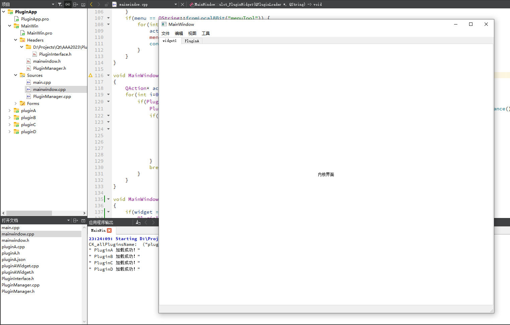Select pluginA.json in open documents list
This screenshot has height=325, width=510.
point(14,259)
